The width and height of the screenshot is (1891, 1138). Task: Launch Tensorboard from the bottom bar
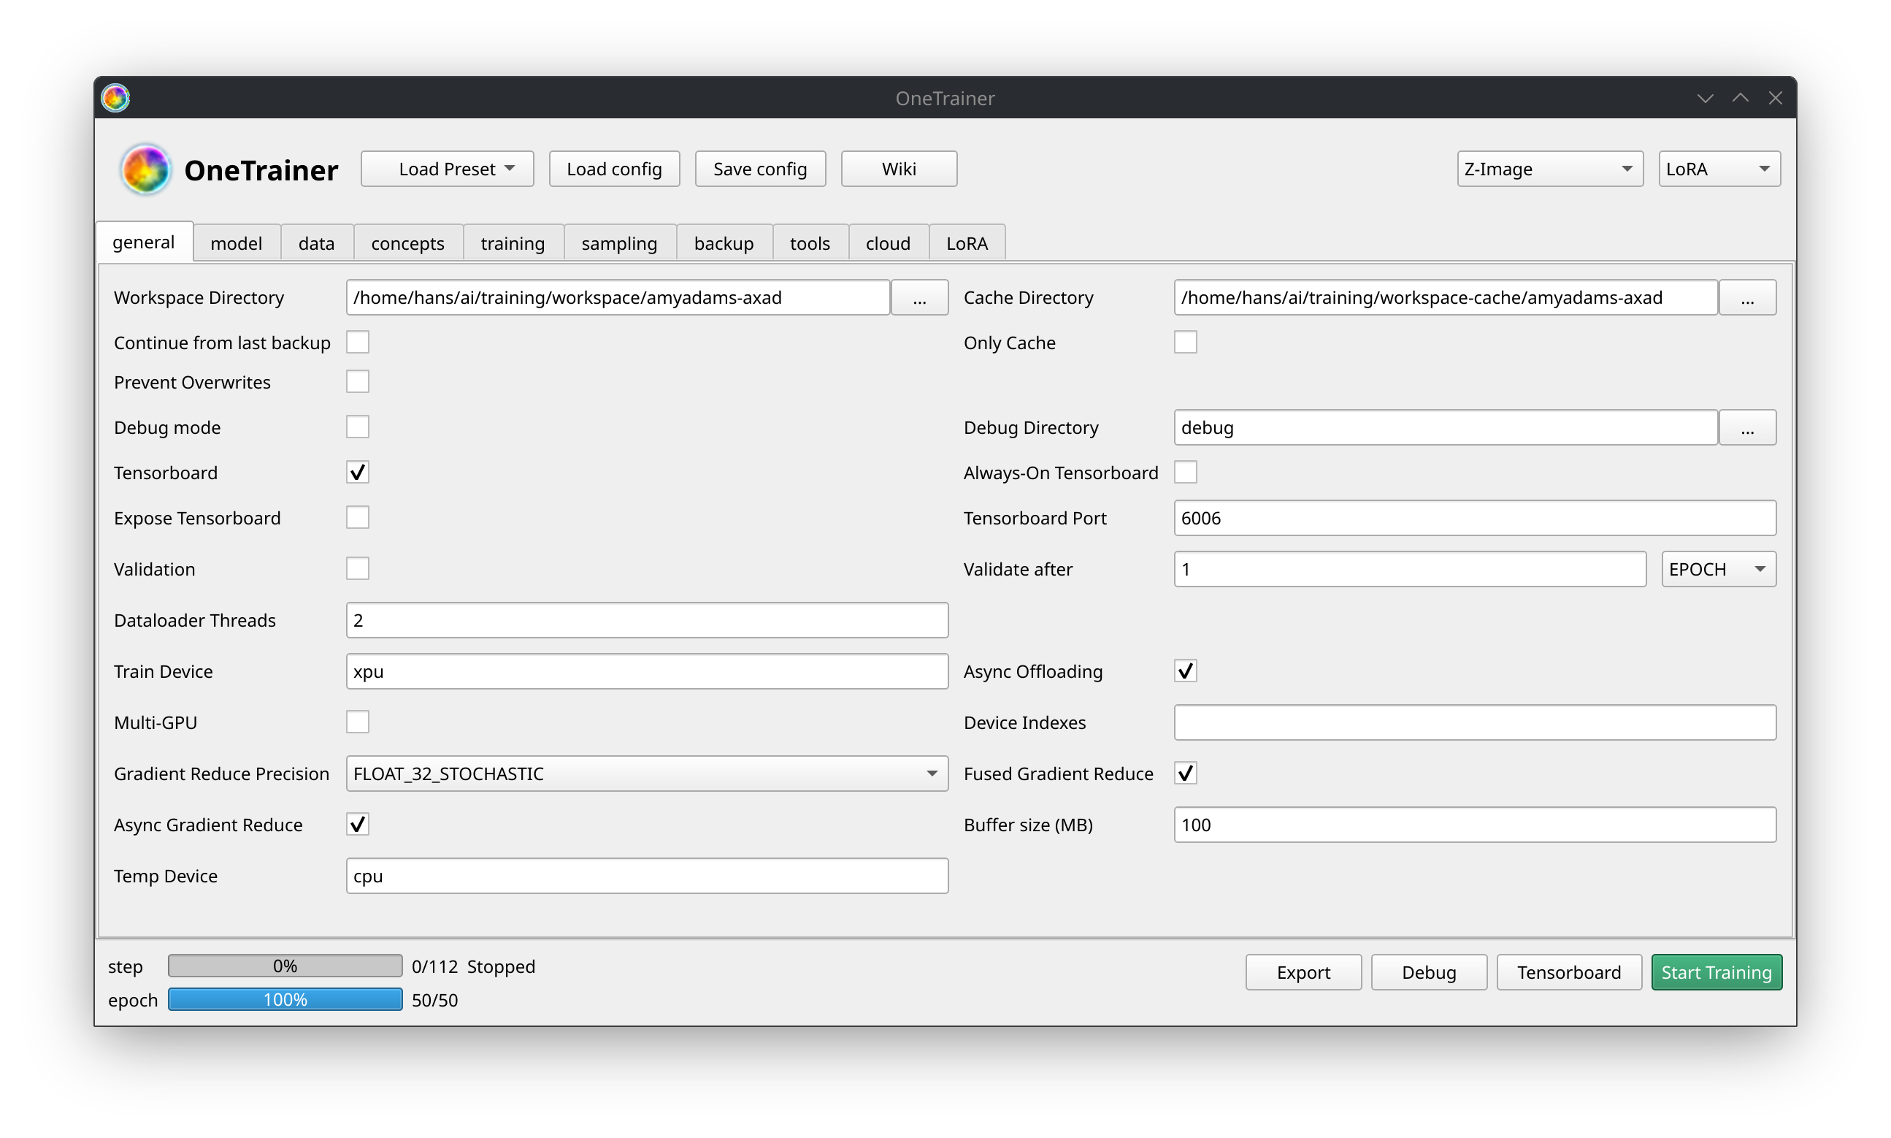[1568, 971]
